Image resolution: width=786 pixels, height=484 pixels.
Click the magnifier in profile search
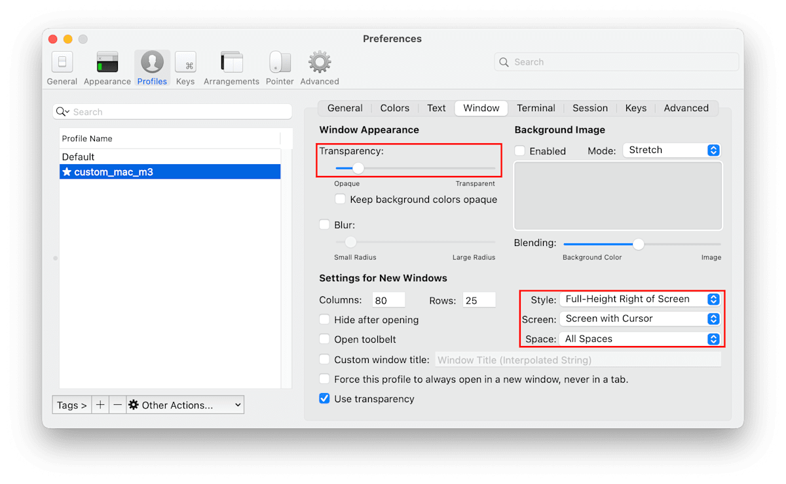point(62,112)
